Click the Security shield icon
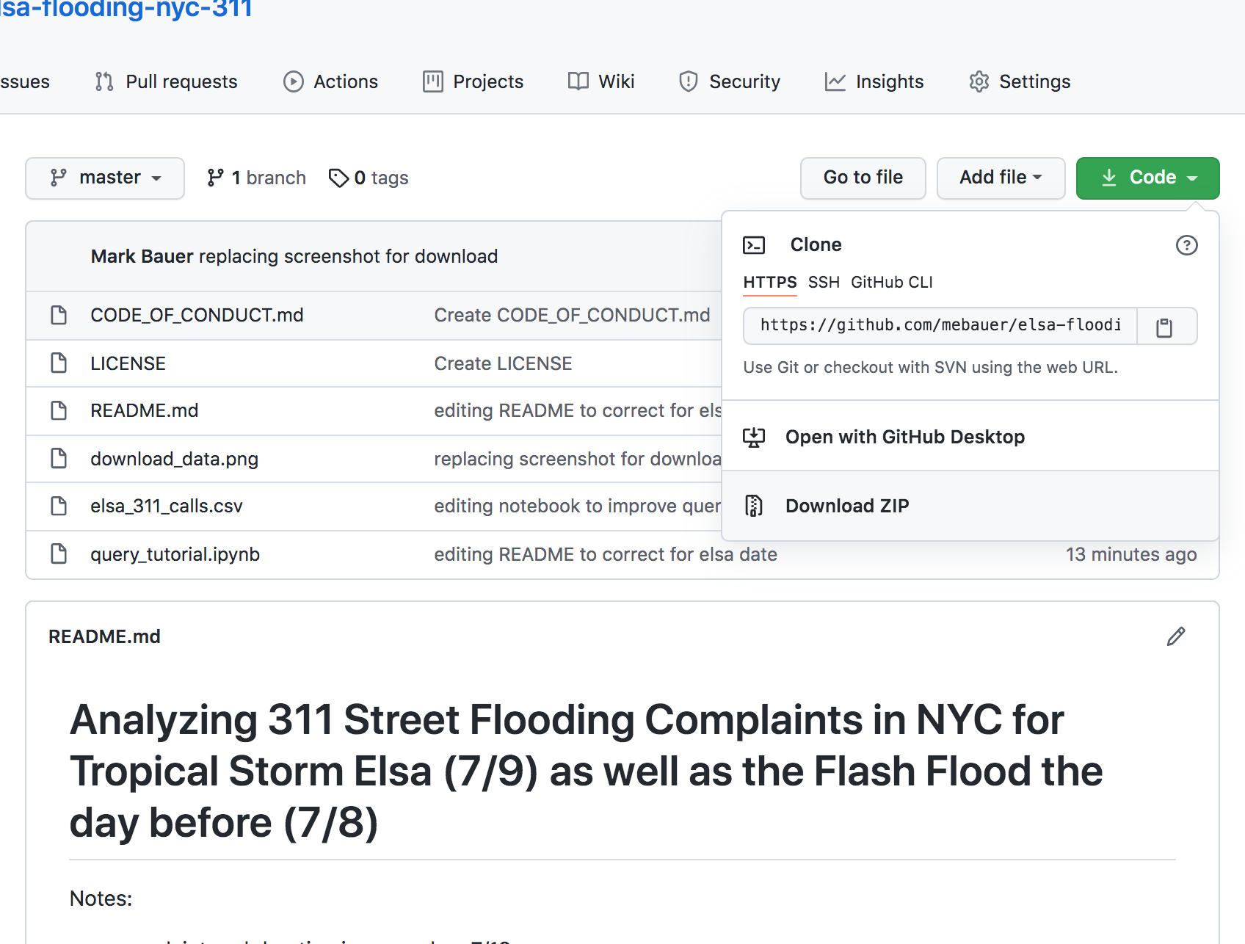The height and width of the screenshot is (944, 1245). (x=689, y=81)
